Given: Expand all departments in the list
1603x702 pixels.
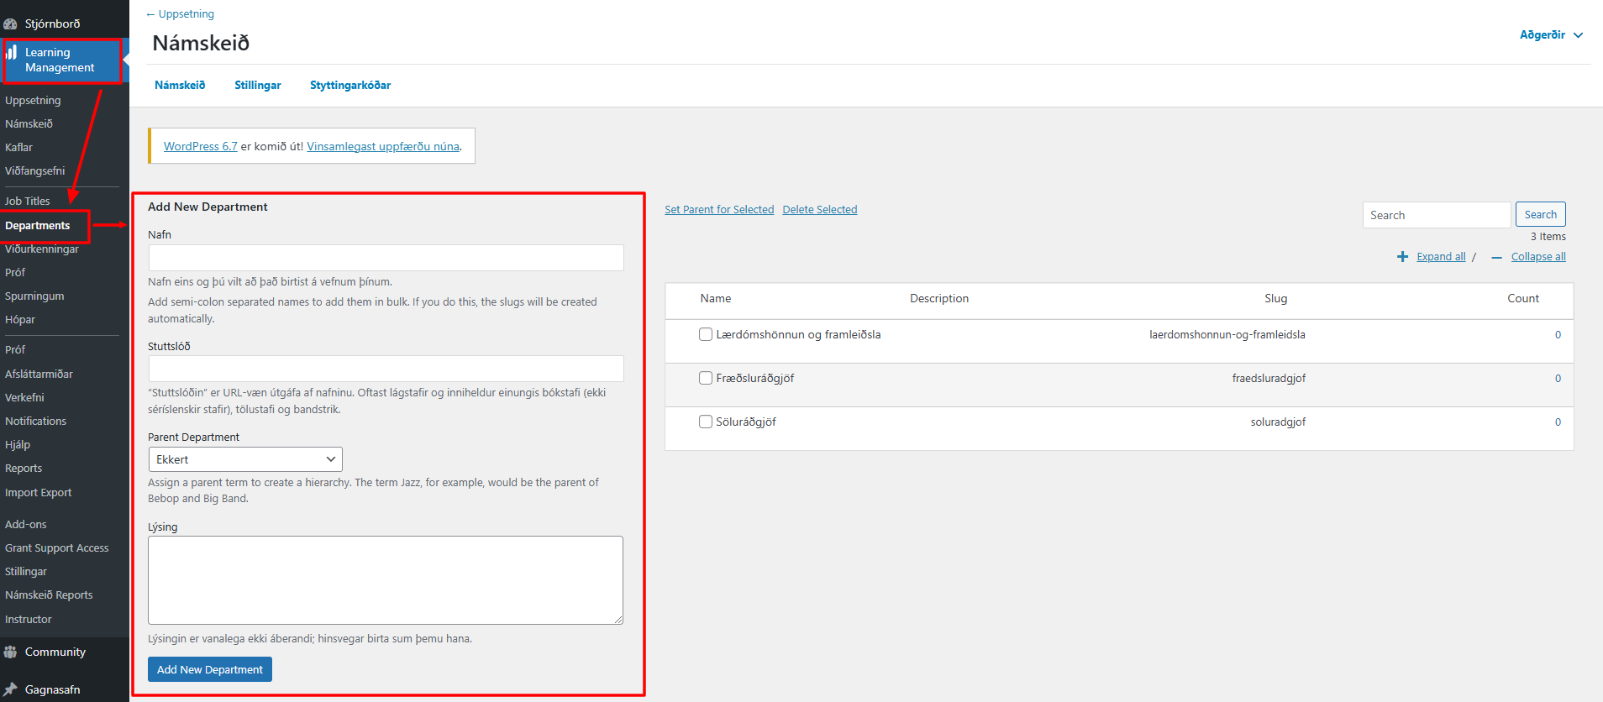Looking at the screenshot, I should (1440, 257).
